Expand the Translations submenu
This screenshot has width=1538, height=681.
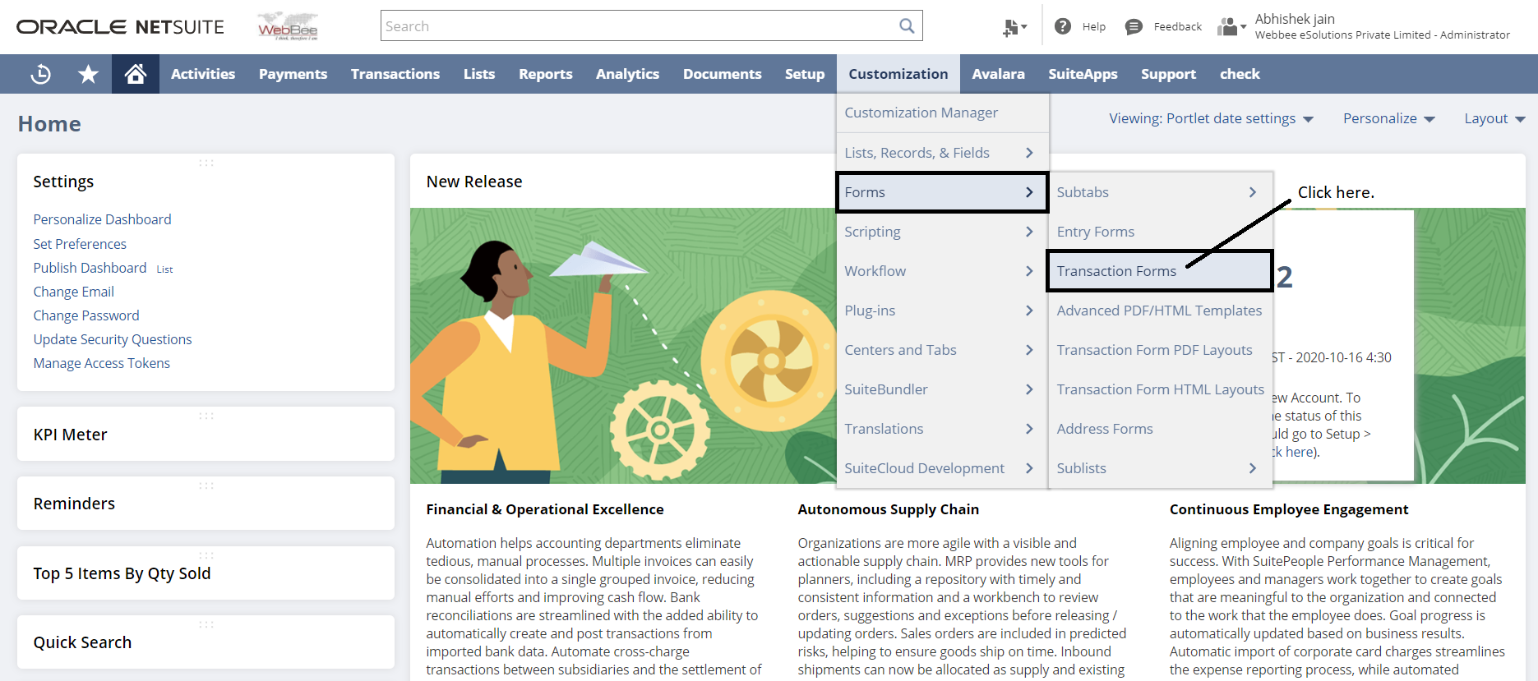click(943, 429)
